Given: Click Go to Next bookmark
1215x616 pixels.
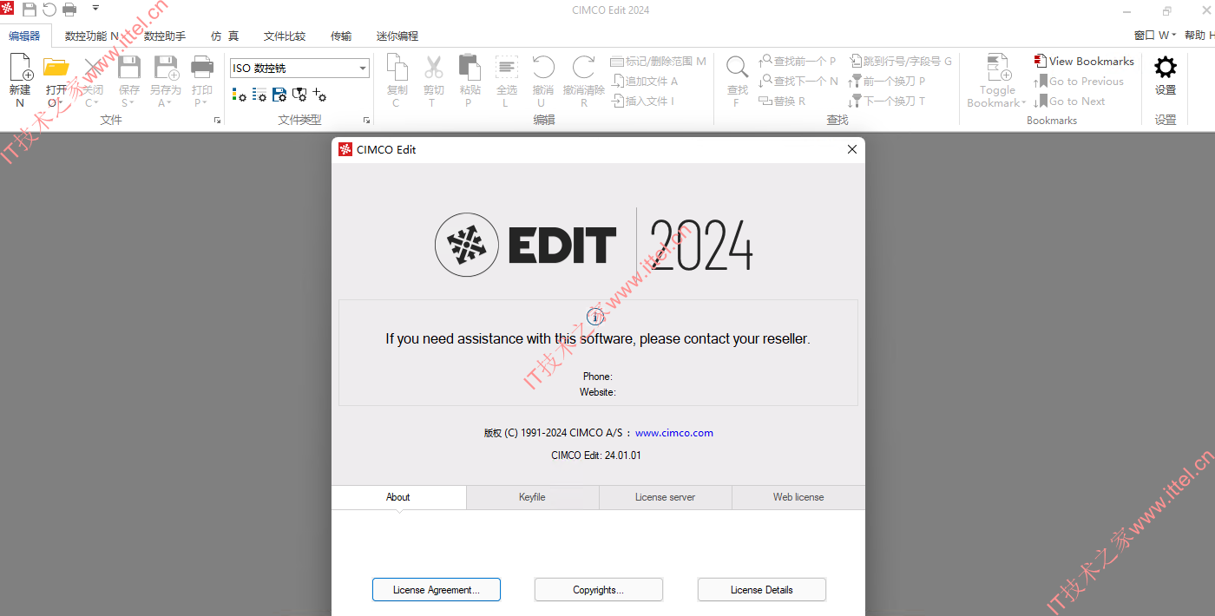Looking at the screenshot, I should pos(1069,102).
